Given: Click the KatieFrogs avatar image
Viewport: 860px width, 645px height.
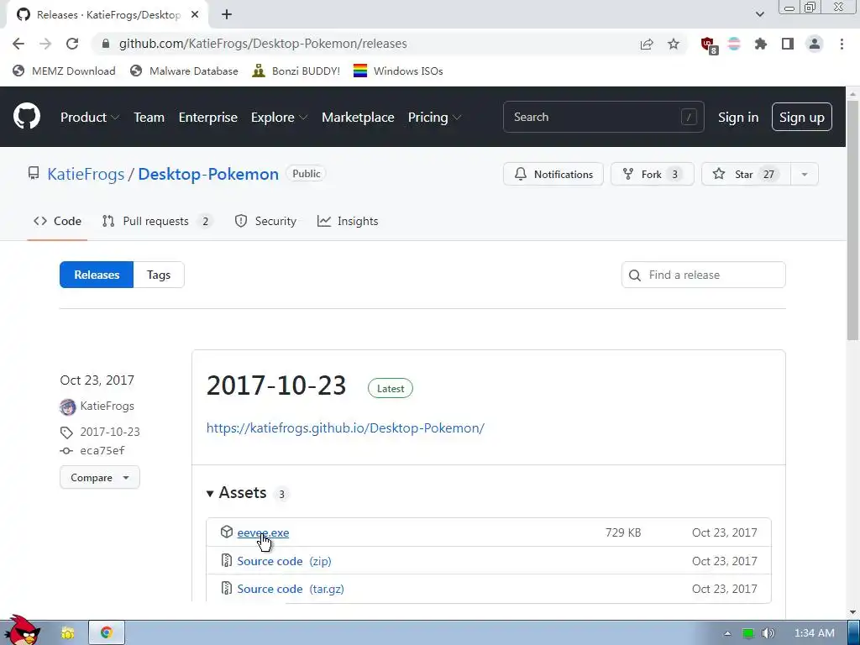Looking at the screenshot, I should pyautogui.click(x=67, y=406).
